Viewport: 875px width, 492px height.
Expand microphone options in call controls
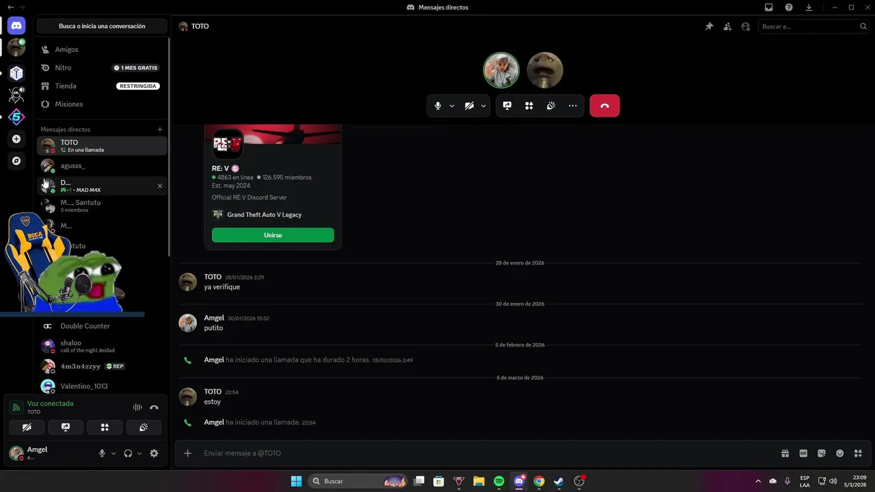(x=452, y=106)
